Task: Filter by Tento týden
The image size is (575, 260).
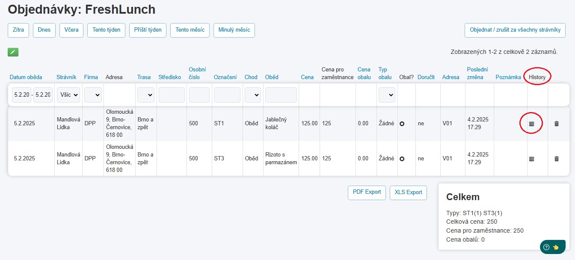Action: tap(107, 30)
